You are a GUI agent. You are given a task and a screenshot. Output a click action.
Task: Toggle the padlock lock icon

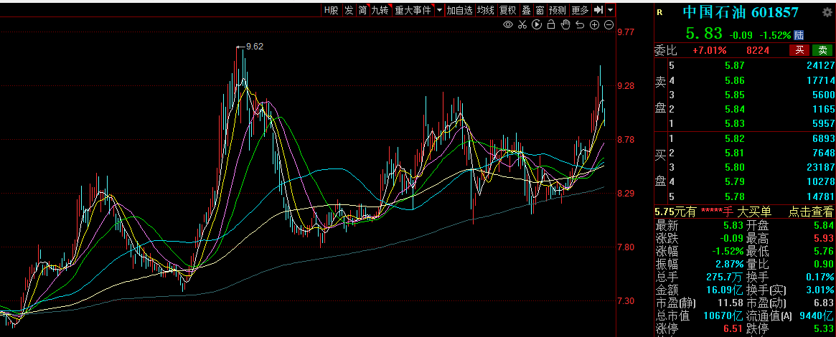pos(551,24)
